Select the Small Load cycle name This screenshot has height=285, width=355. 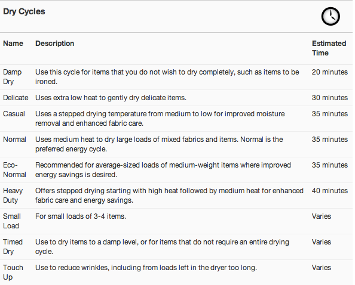coord(12,221)
